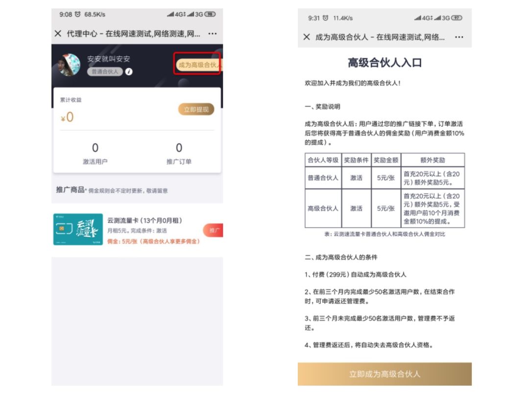Click 立即成为高级合伙人 at the bottom
Screen dimensions: 529x395
pos(385,374)
